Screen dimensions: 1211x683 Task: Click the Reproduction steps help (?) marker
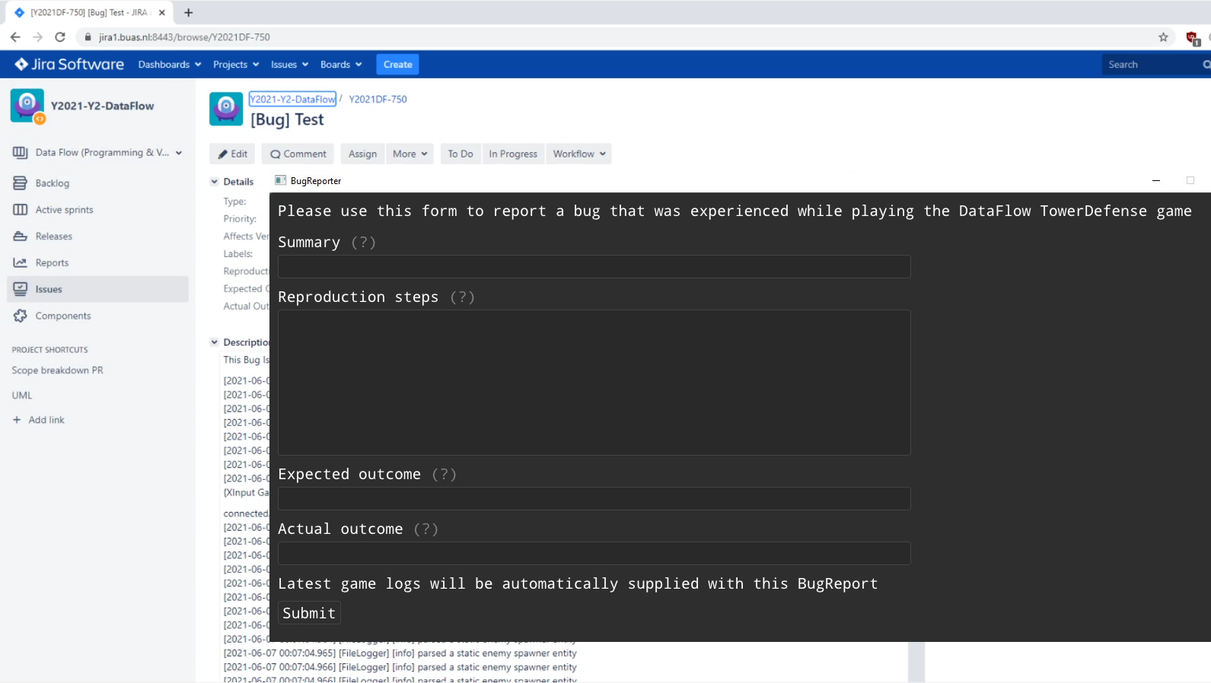pos(462,297)
